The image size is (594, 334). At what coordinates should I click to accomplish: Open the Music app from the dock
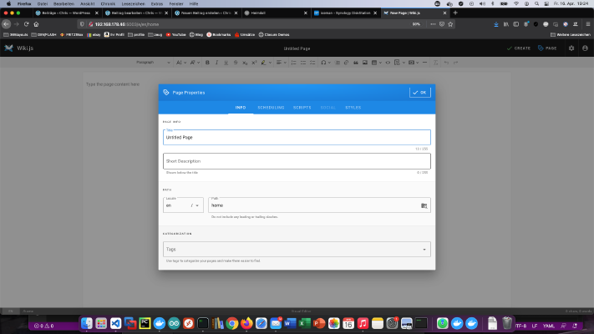tap(363, 323)
